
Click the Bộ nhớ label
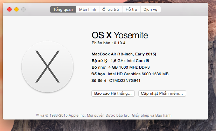tap(98, 67)
